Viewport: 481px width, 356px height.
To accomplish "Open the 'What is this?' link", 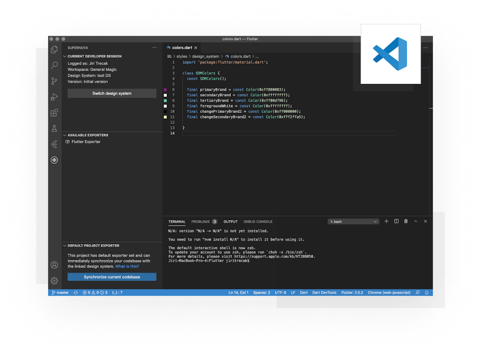I will (127, 267).
